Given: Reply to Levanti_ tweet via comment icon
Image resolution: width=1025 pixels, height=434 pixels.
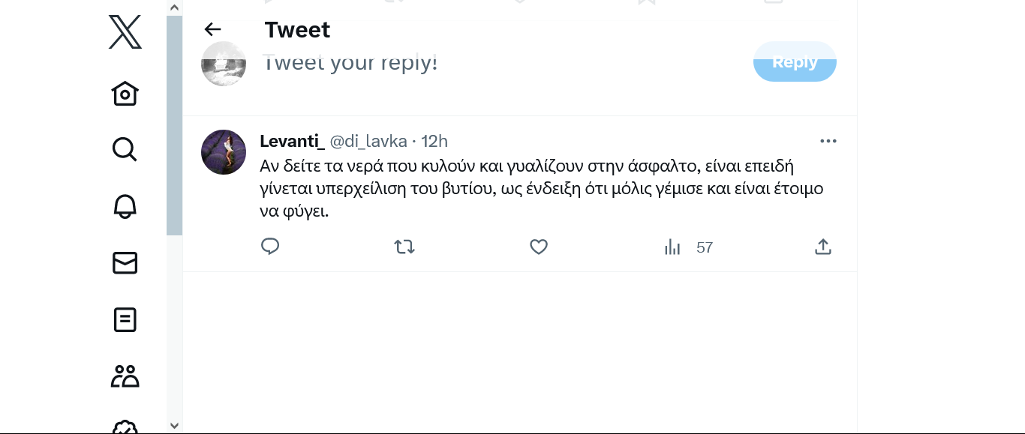Looking at the screenshot, I should click(x=270, y=247).
